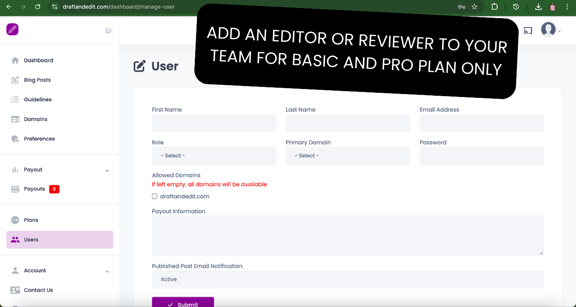Collapse the sidebar with the menu toggle icon
The image size is (576, 307).
[x=108, y=31]
